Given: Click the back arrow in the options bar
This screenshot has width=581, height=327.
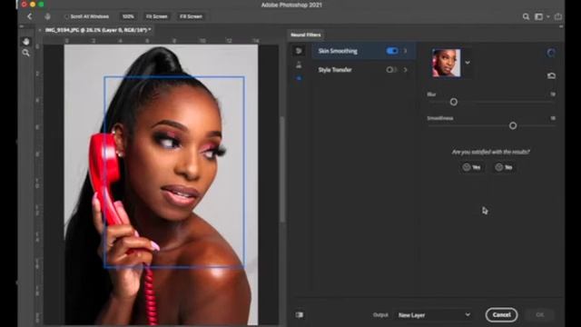Looking at the screenshot, I should coord(30,16).
